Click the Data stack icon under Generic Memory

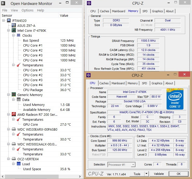click(18, 100)
